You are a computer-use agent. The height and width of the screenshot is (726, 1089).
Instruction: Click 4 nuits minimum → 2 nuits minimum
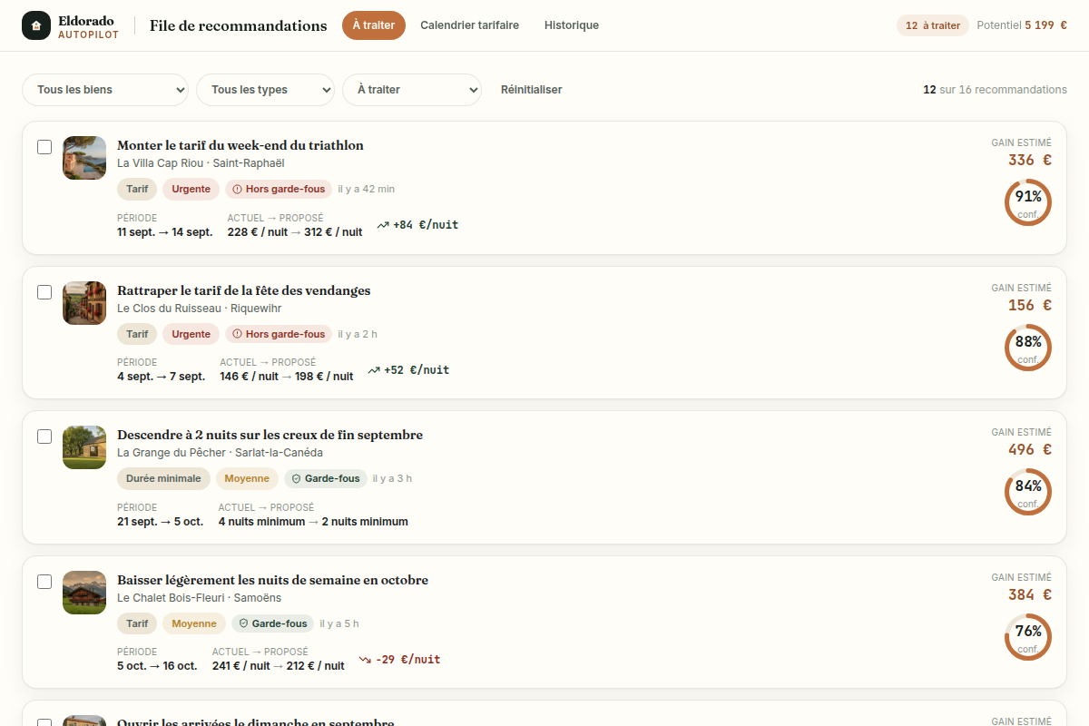[x=313, y=522]
